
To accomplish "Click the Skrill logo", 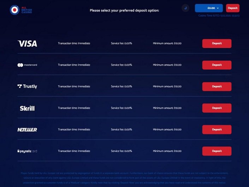I will (27, 108).
